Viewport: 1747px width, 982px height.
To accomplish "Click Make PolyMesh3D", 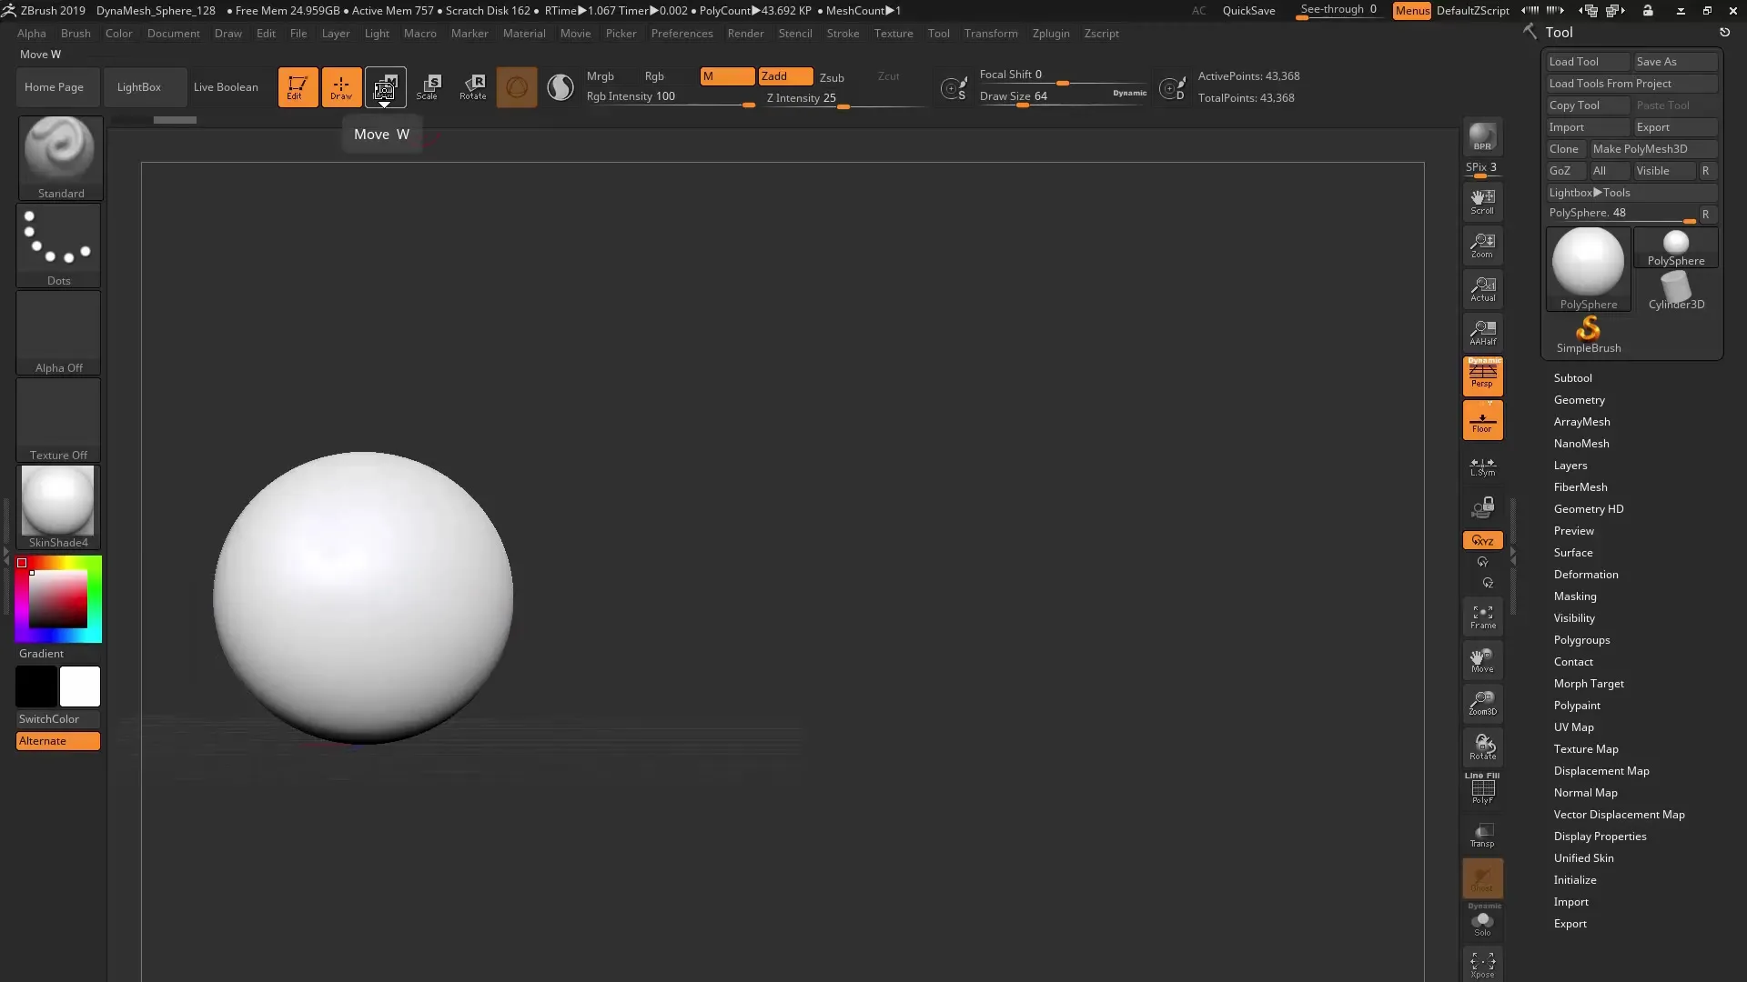I will (1652, 149).
